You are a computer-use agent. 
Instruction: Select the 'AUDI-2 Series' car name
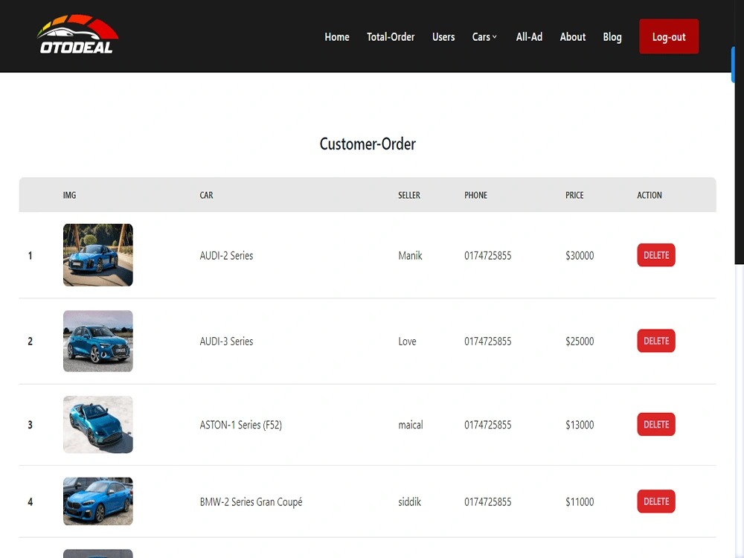(x=226, y=255)
